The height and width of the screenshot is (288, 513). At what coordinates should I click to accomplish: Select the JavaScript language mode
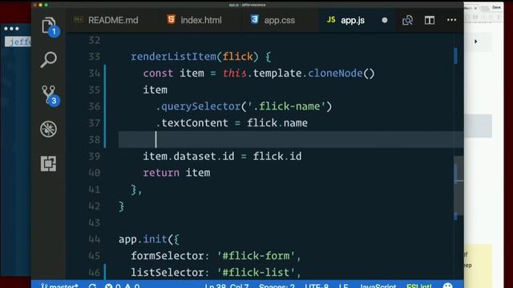(x=378, y=286)
